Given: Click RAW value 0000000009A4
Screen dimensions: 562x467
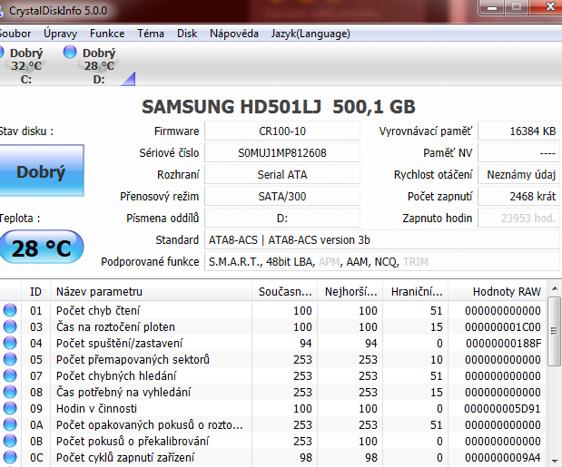Looking at the screenshot, I should [503, 457].
